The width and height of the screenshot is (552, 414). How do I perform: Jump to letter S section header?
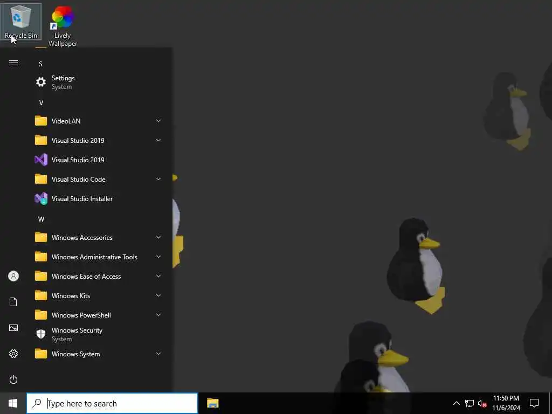click(40, 64)
